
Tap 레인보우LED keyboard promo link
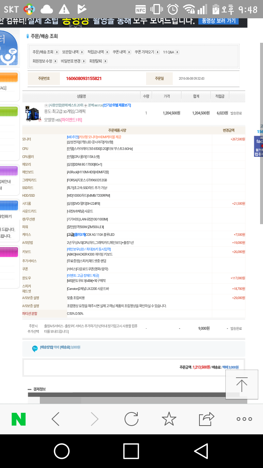[89, 249]
